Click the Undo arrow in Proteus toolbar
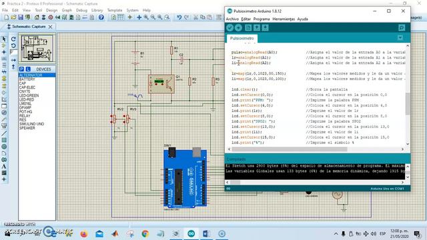Viewport: 427px width, 240px height. 179,17
